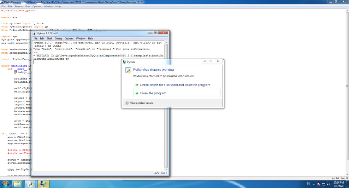The image size is (349, 188).
Task: Click the clock showing 10:30 PM
Action: tap(338, 184)
